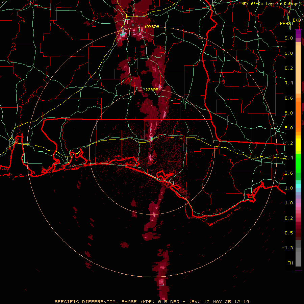Screen dimensions: 304x304
Task: Click the [PHAS] units label
Action: pyautogui.click(x=285, y=24)
